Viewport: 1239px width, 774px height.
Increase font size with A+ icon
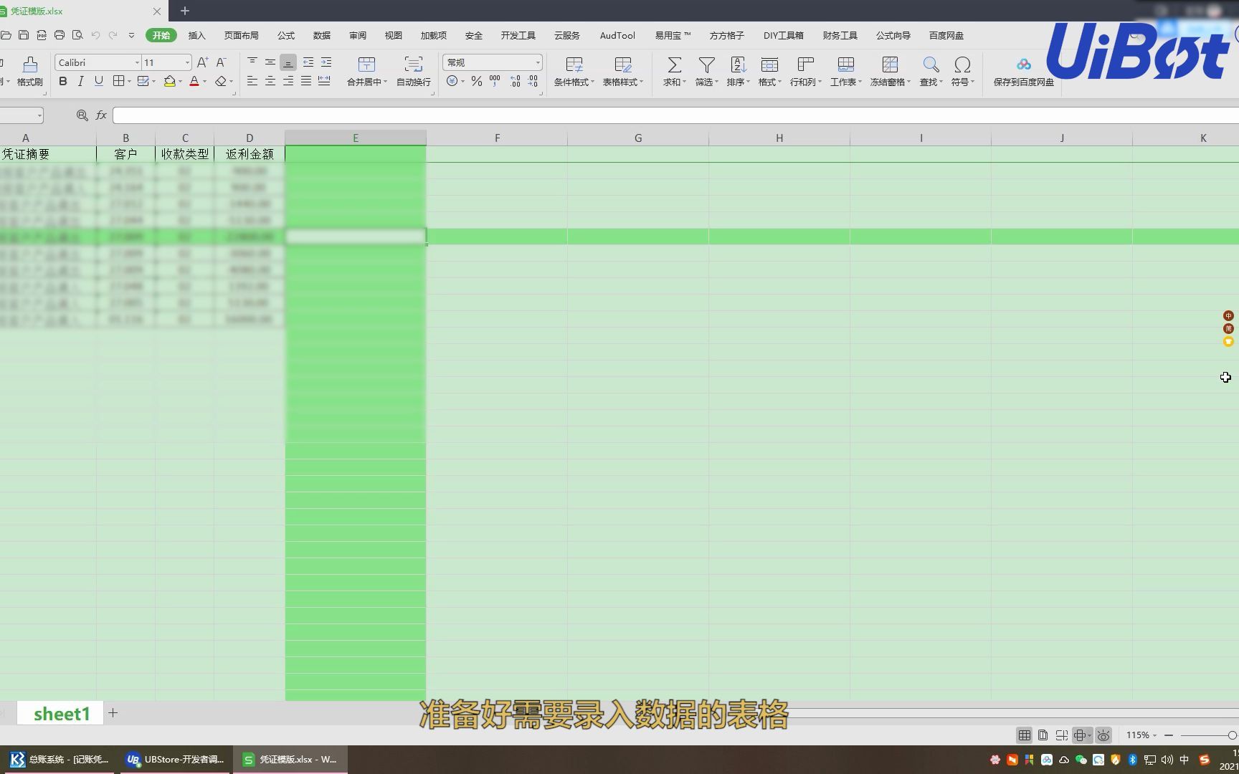pos(203,62)
